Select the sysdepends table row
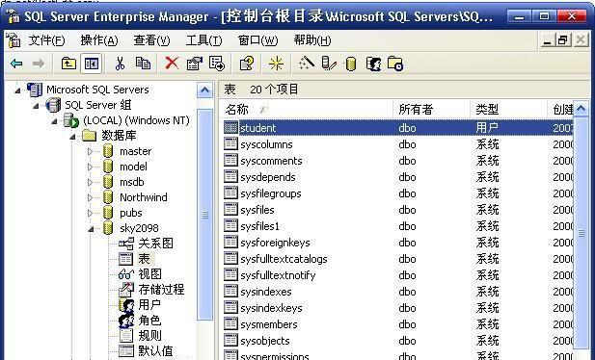 coord(397,177)
